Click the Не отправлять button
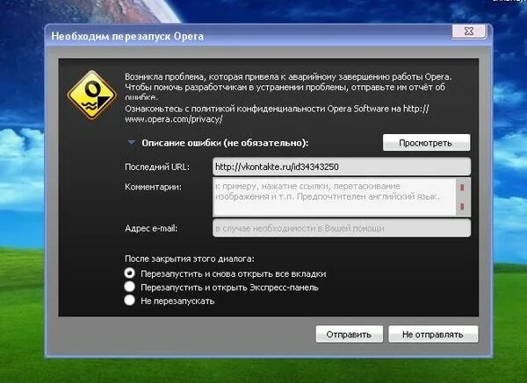 433,335
